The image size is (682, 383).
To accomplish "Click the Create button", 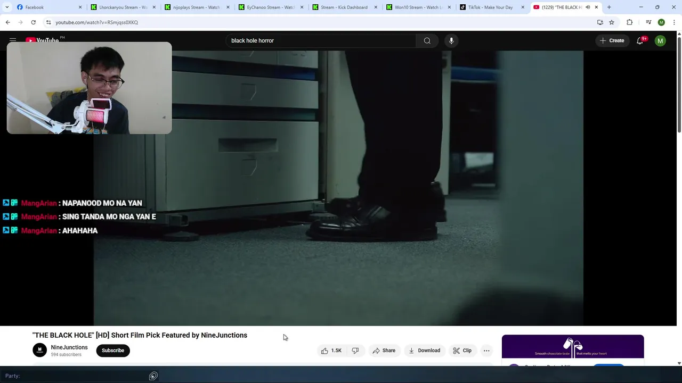I will click(612, 40).
